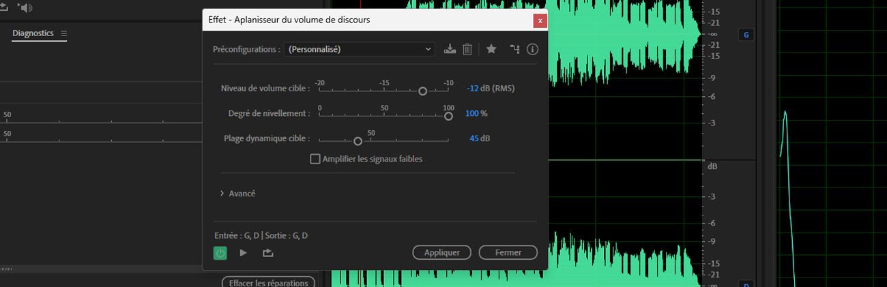Mark preset as favorite with star icon
Screen dimensions: 887x287
pos(491,49)
